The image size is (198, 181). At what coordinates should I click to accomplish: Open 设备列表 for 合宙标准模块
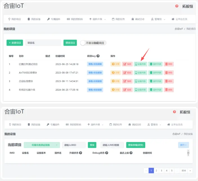140,81
